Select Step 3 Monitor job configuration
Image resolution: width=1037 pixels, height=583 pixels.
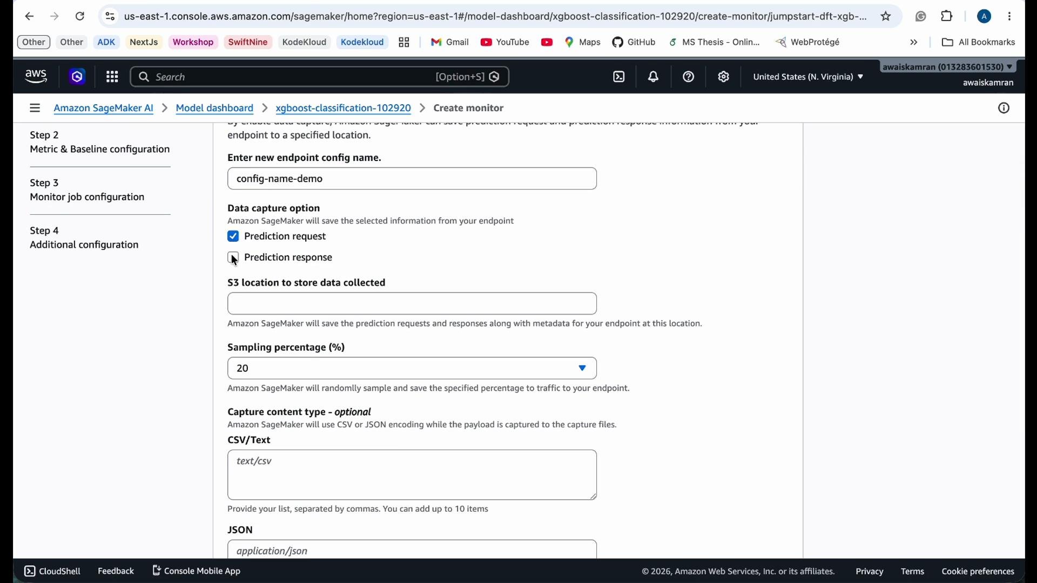(87, 191)
